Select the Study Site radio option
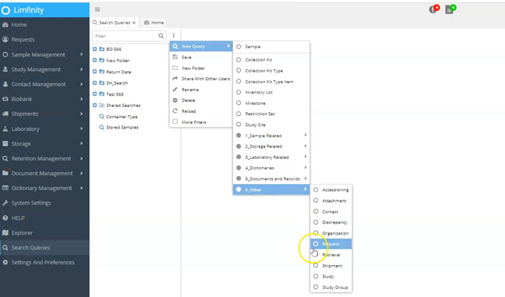This screenshot has width=505, height=297. [238, 125]
